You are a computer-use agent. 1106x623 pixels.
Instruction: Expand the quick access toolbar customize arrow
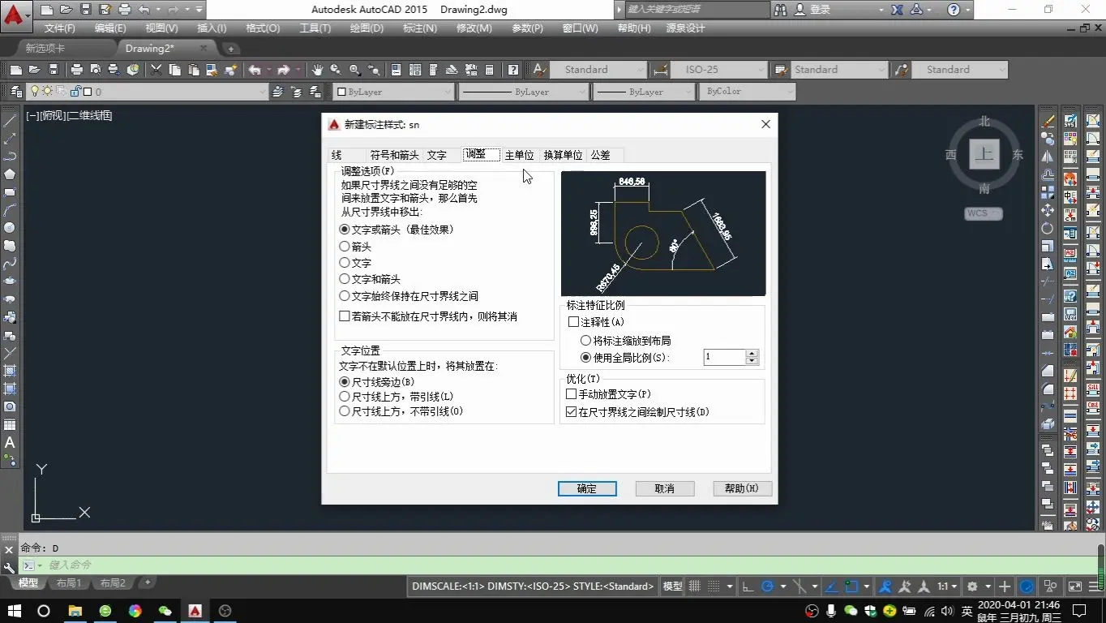[199, 10]
